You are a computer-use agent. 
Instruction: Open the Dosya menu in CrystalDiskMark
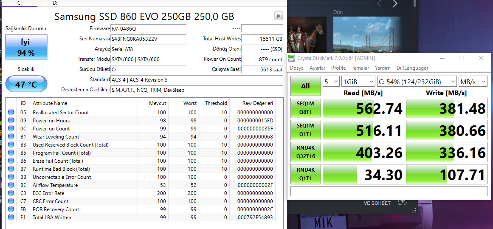(x=297, y=68)
